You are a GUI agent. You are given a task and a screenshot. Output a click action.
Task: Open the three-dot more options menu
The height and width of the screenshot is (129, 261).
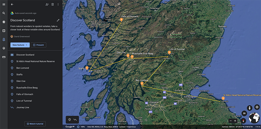(x=58, y=4)
